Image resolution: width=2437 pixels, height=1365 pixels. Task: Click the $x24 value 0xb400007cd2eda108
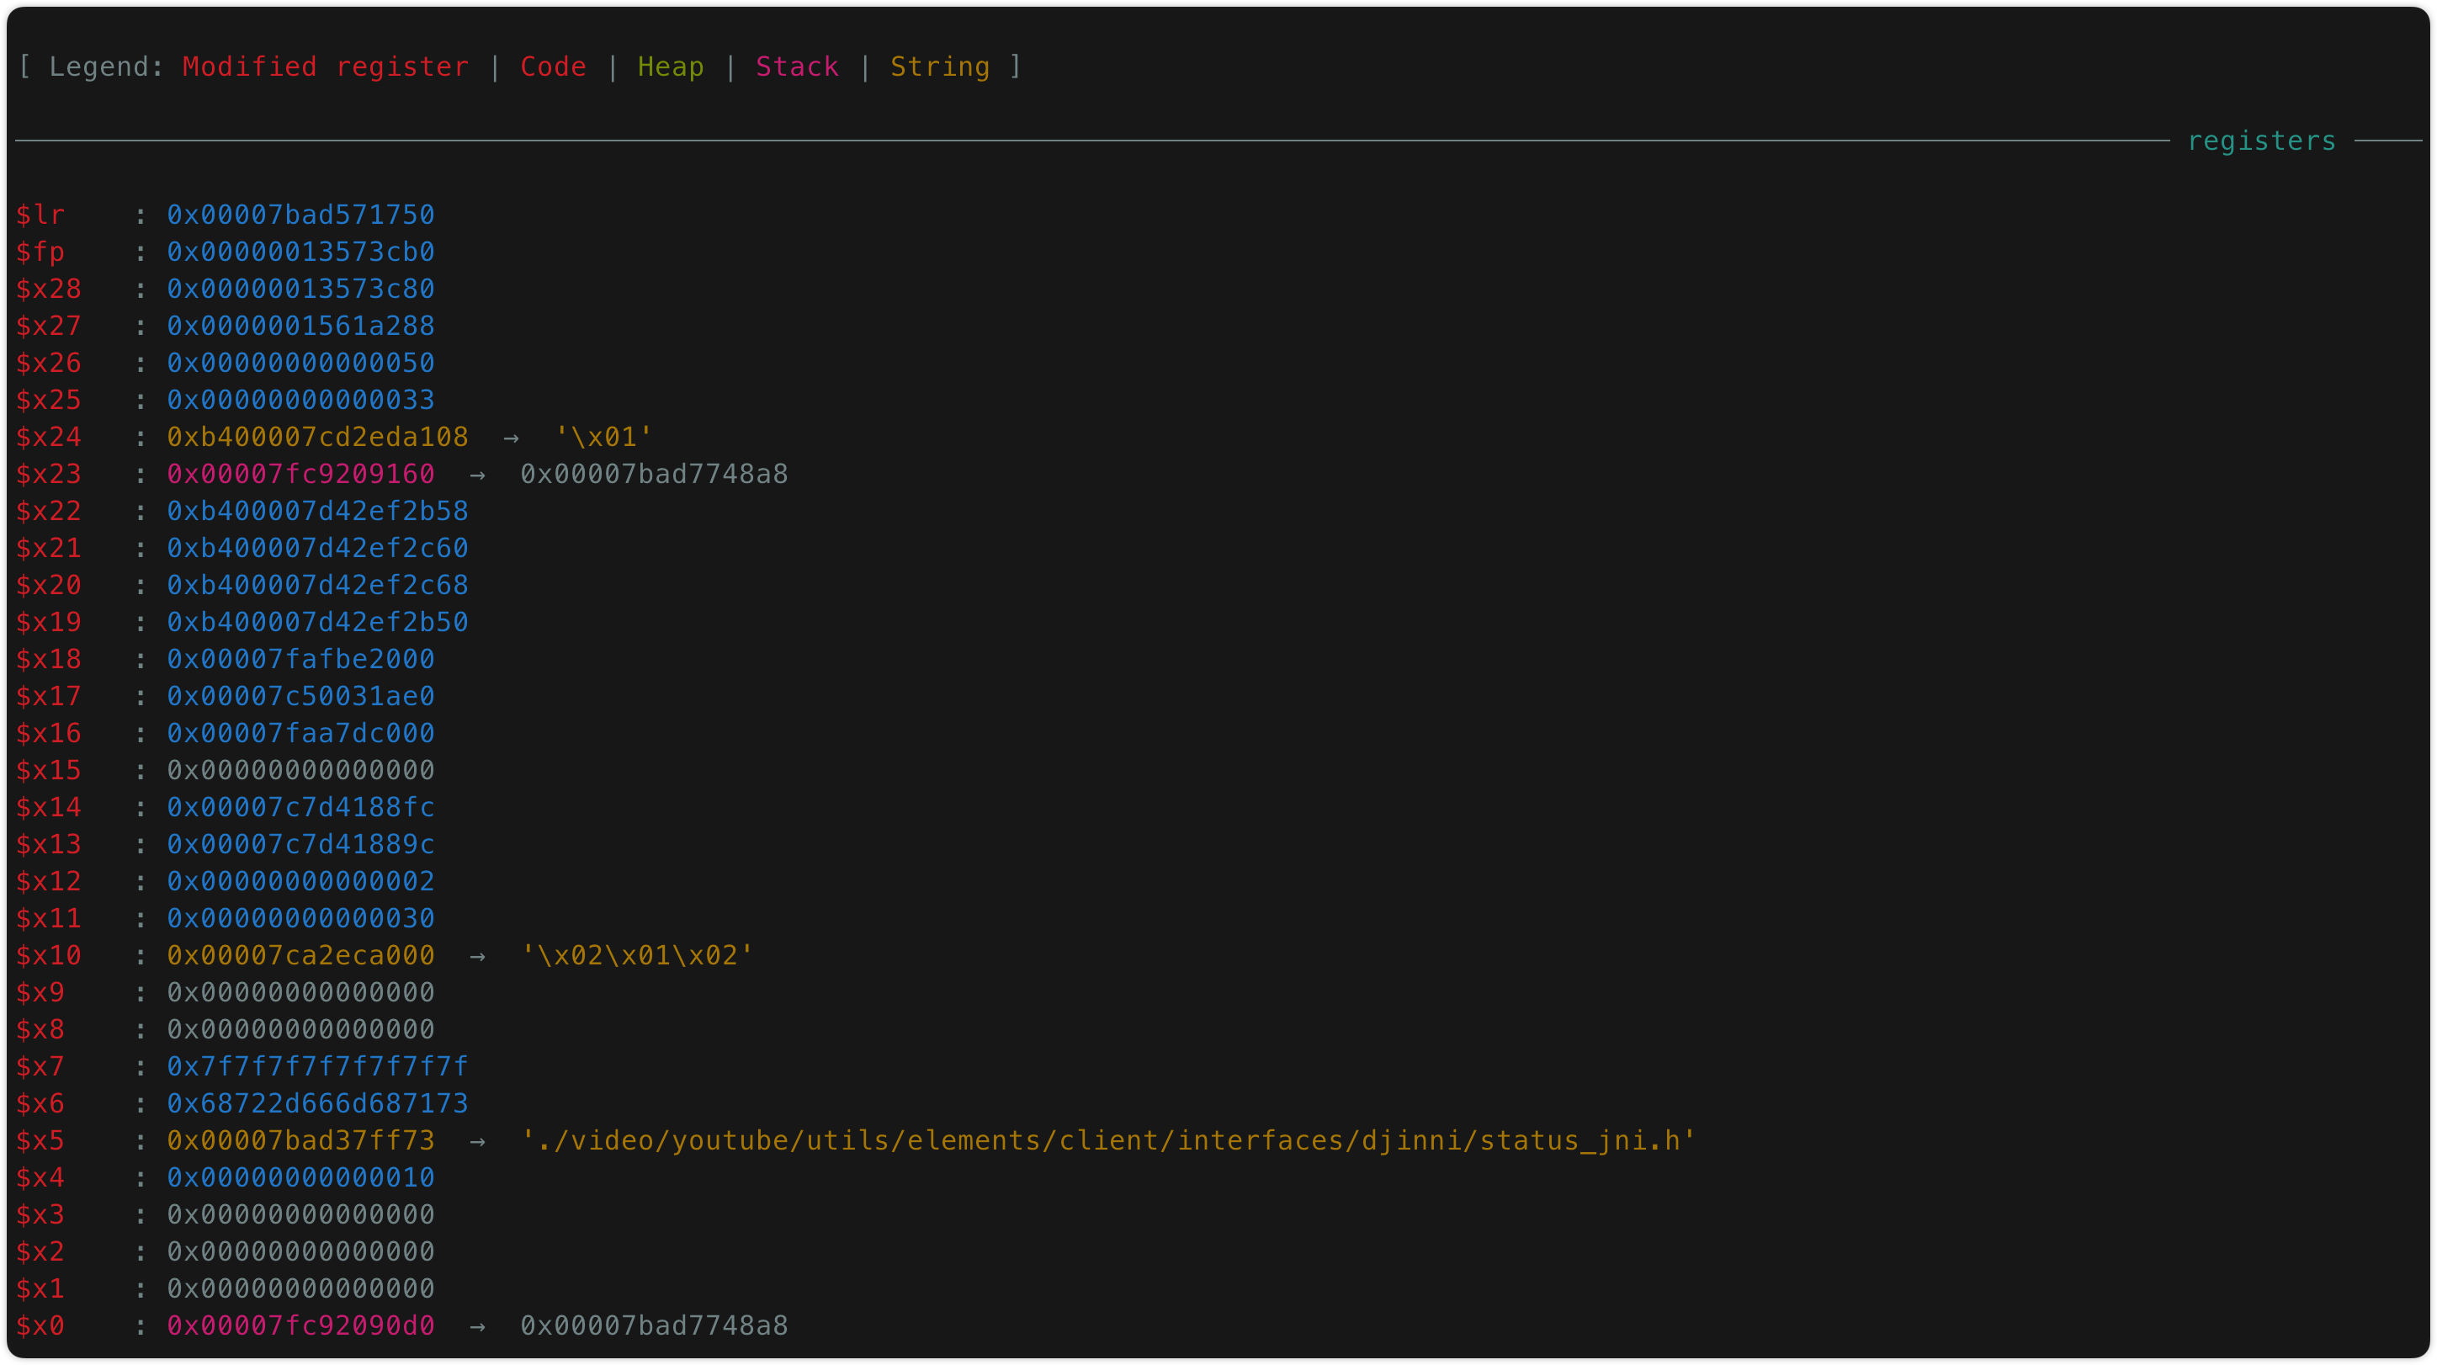pos(318,437)
